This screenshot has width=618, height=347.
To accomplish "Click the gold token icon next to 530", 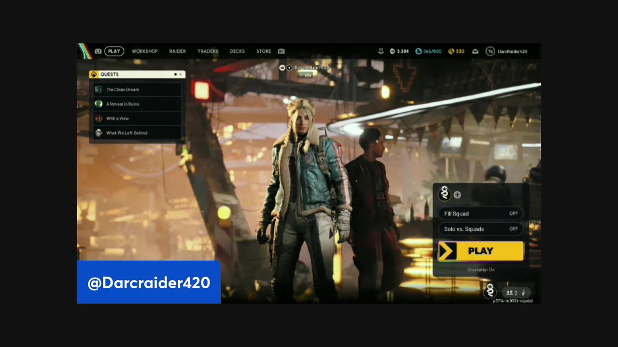I will click(451, 51).
